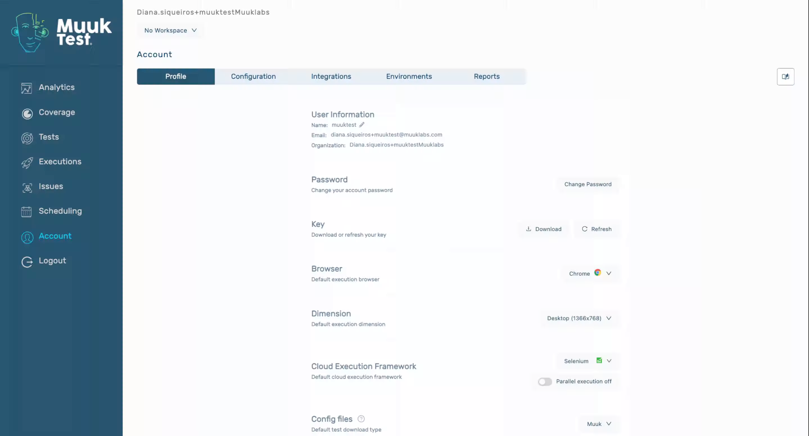Viewport: 809px width, 436px height.
Task: Switch to the Reports tab
Action: click(487, 77)
